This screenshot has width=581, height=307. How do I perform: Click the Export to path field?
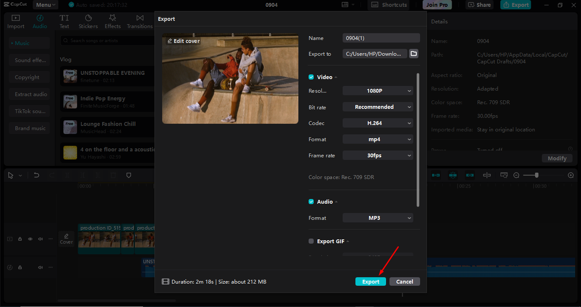pos(375,54)
